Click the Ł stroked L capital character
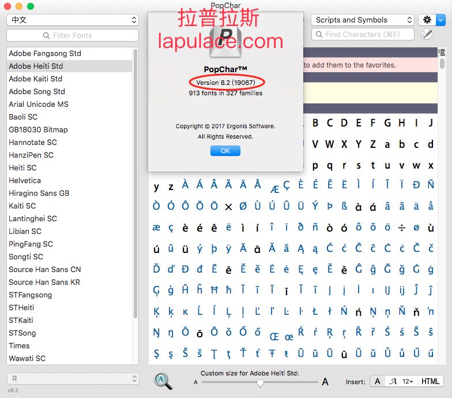The height and width of the screenshot is (398, 452). [315, 311]
